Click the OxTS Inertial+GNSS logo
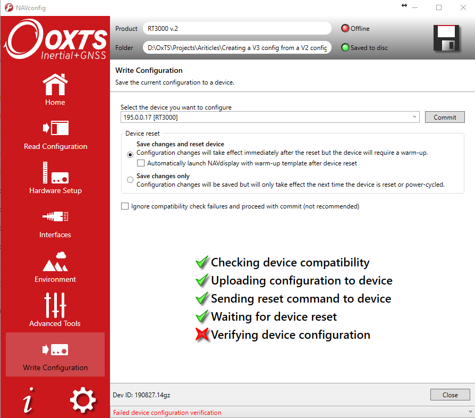This screenshot has height=418, width=475. pyautogui.click(x=55, y=39)
